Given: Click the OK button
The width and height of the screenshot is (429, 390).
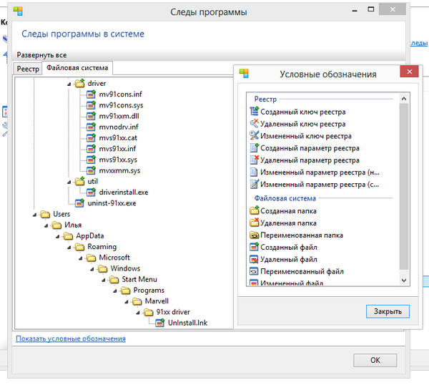Looking at the screenshot, I should pyautogui.click(x=375, y=360).
